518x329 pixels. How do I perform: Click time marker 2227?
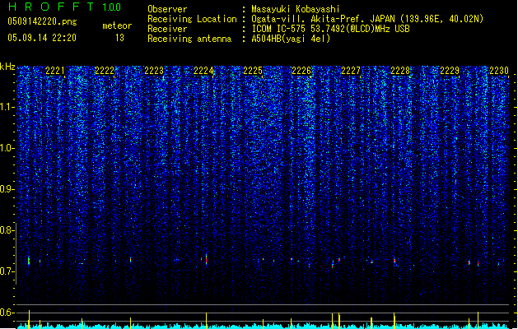(x=351, y=71)
